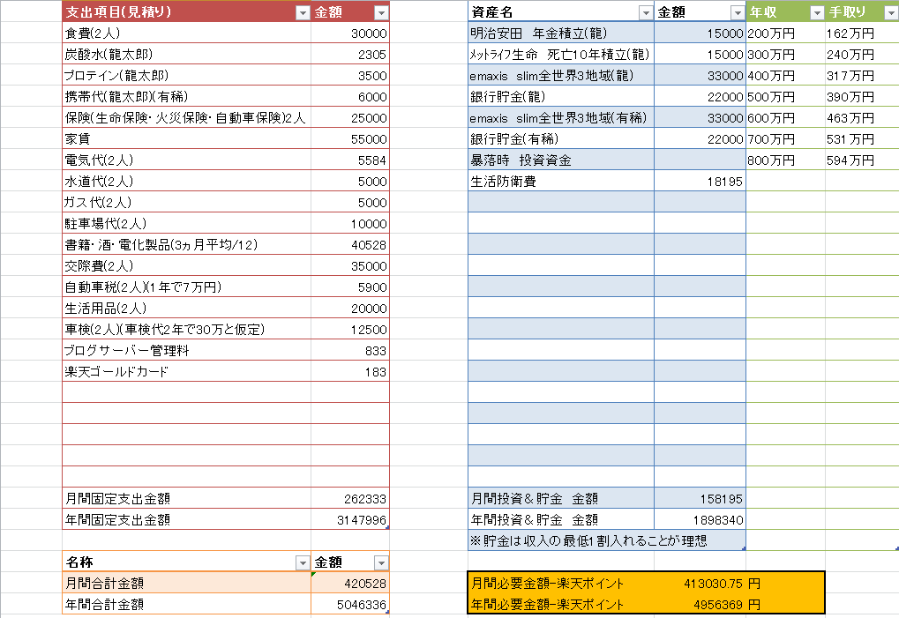Select the 水道代(2人) cell
The image size is (899, 618).
pos(186,182)
